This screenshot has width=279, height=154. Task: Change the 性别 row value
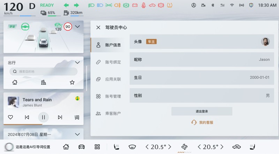coord(202,95)
